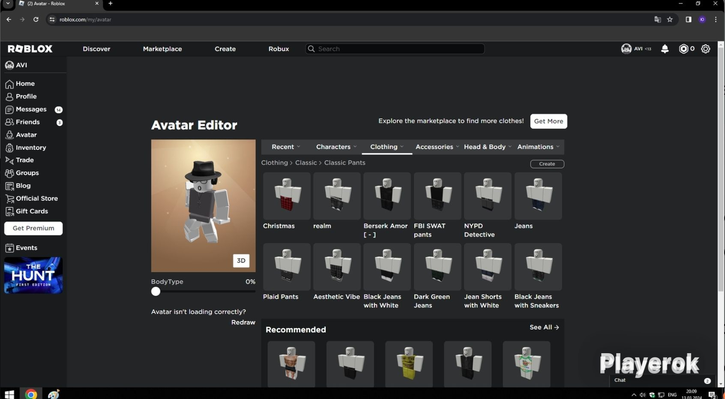This screenshot has width=725, height=399.
Task: Select the Berserk Amor pants thumbnail
Action: (387, 196)
